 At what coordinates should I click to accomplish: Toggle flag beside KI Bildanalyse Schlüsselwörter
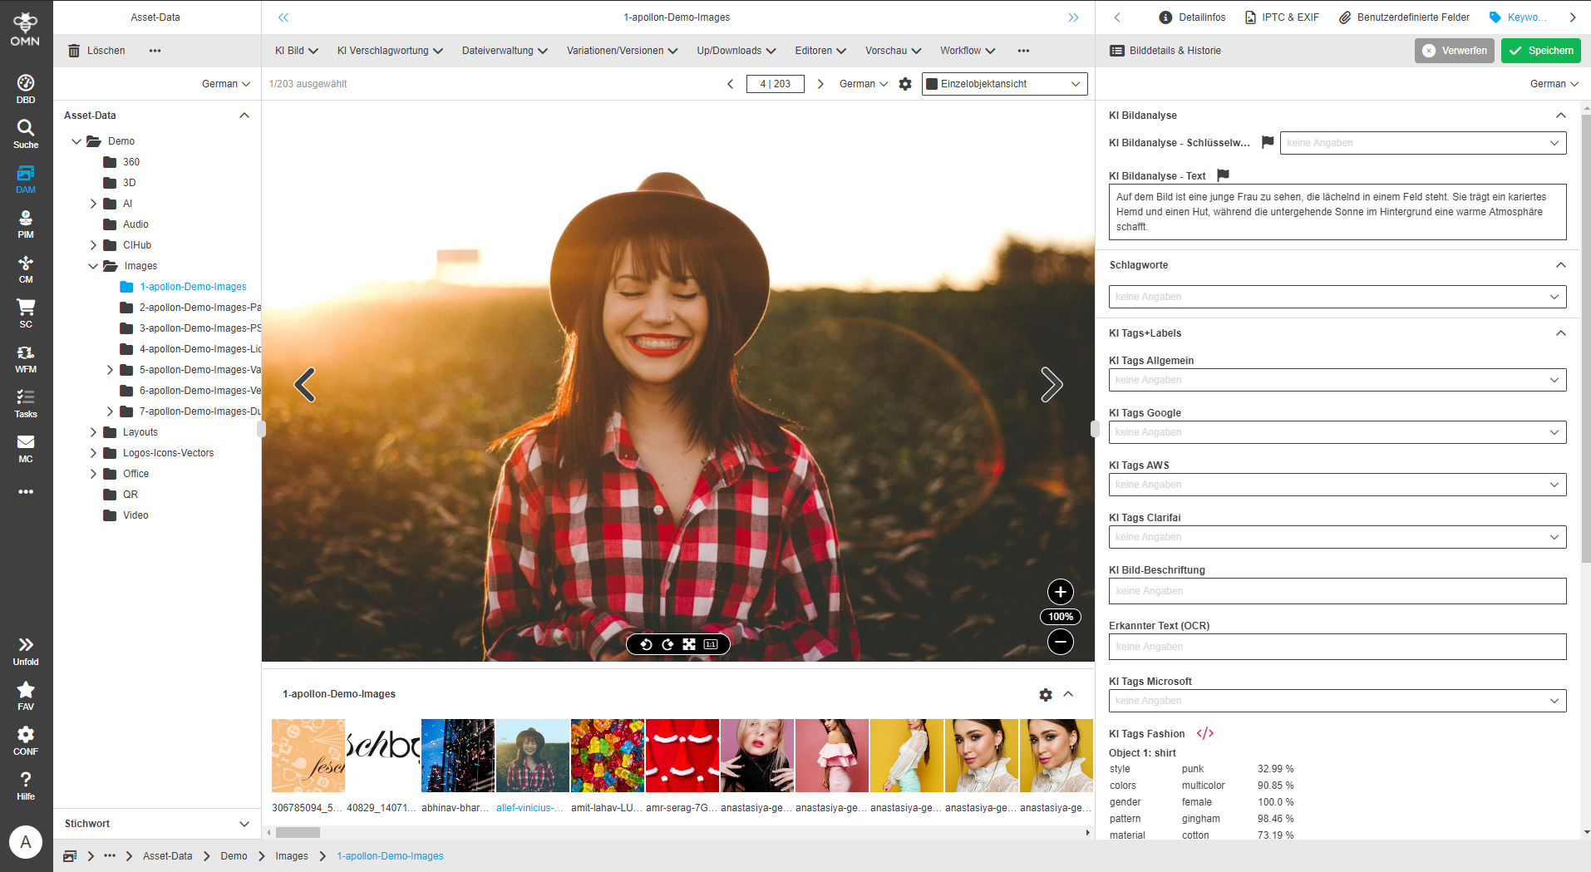coord(1267,142)
